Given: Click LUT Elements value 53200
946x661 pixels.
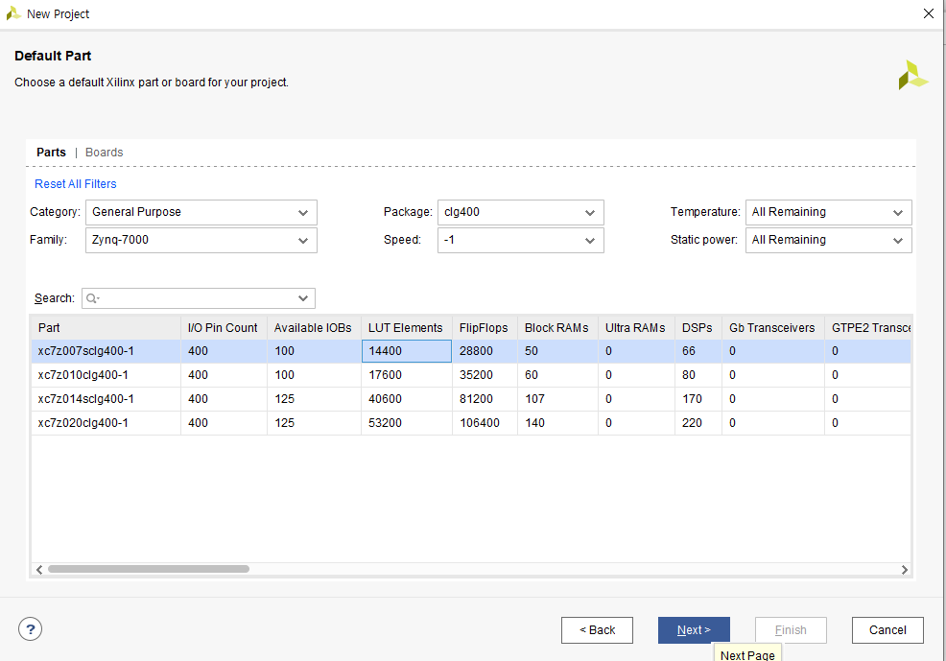Looking at the screenshot, I should (x=407, y=423).
